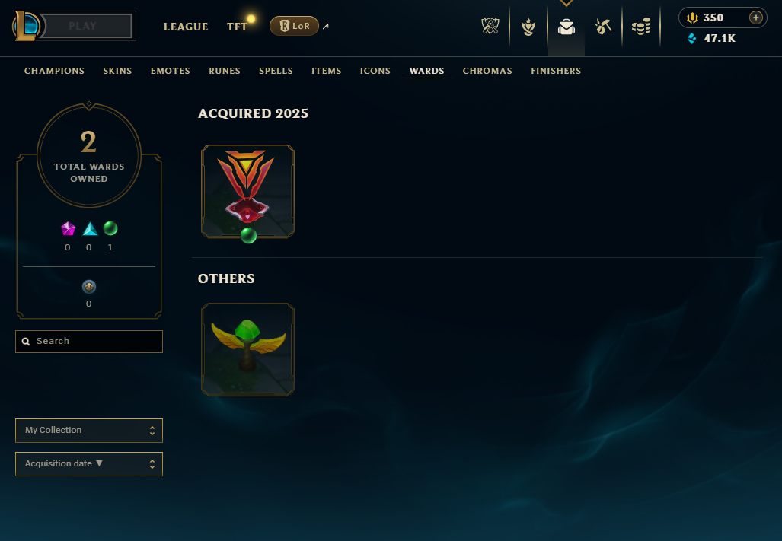Screen dimensions: 782x541
Task: Click the League logo icon
Action: (25, 26)
